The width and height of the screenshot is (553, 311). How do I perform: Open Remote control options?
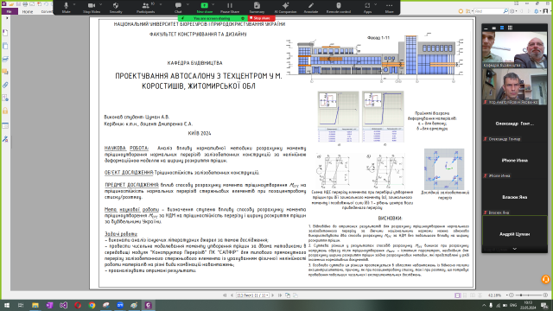[338, 7]
